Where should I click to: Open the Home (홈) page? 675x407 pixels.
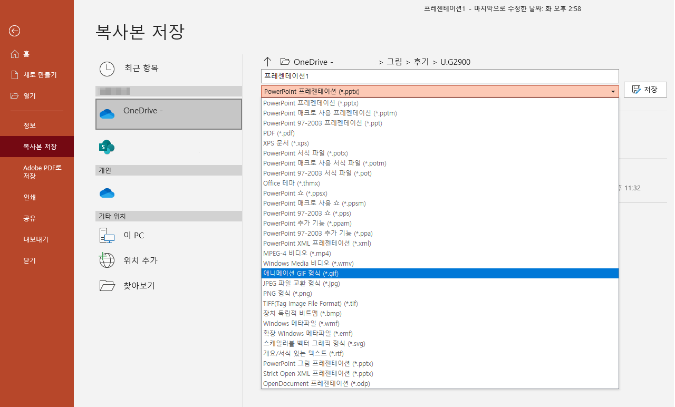pyautogui.click(x=37, y=54)
